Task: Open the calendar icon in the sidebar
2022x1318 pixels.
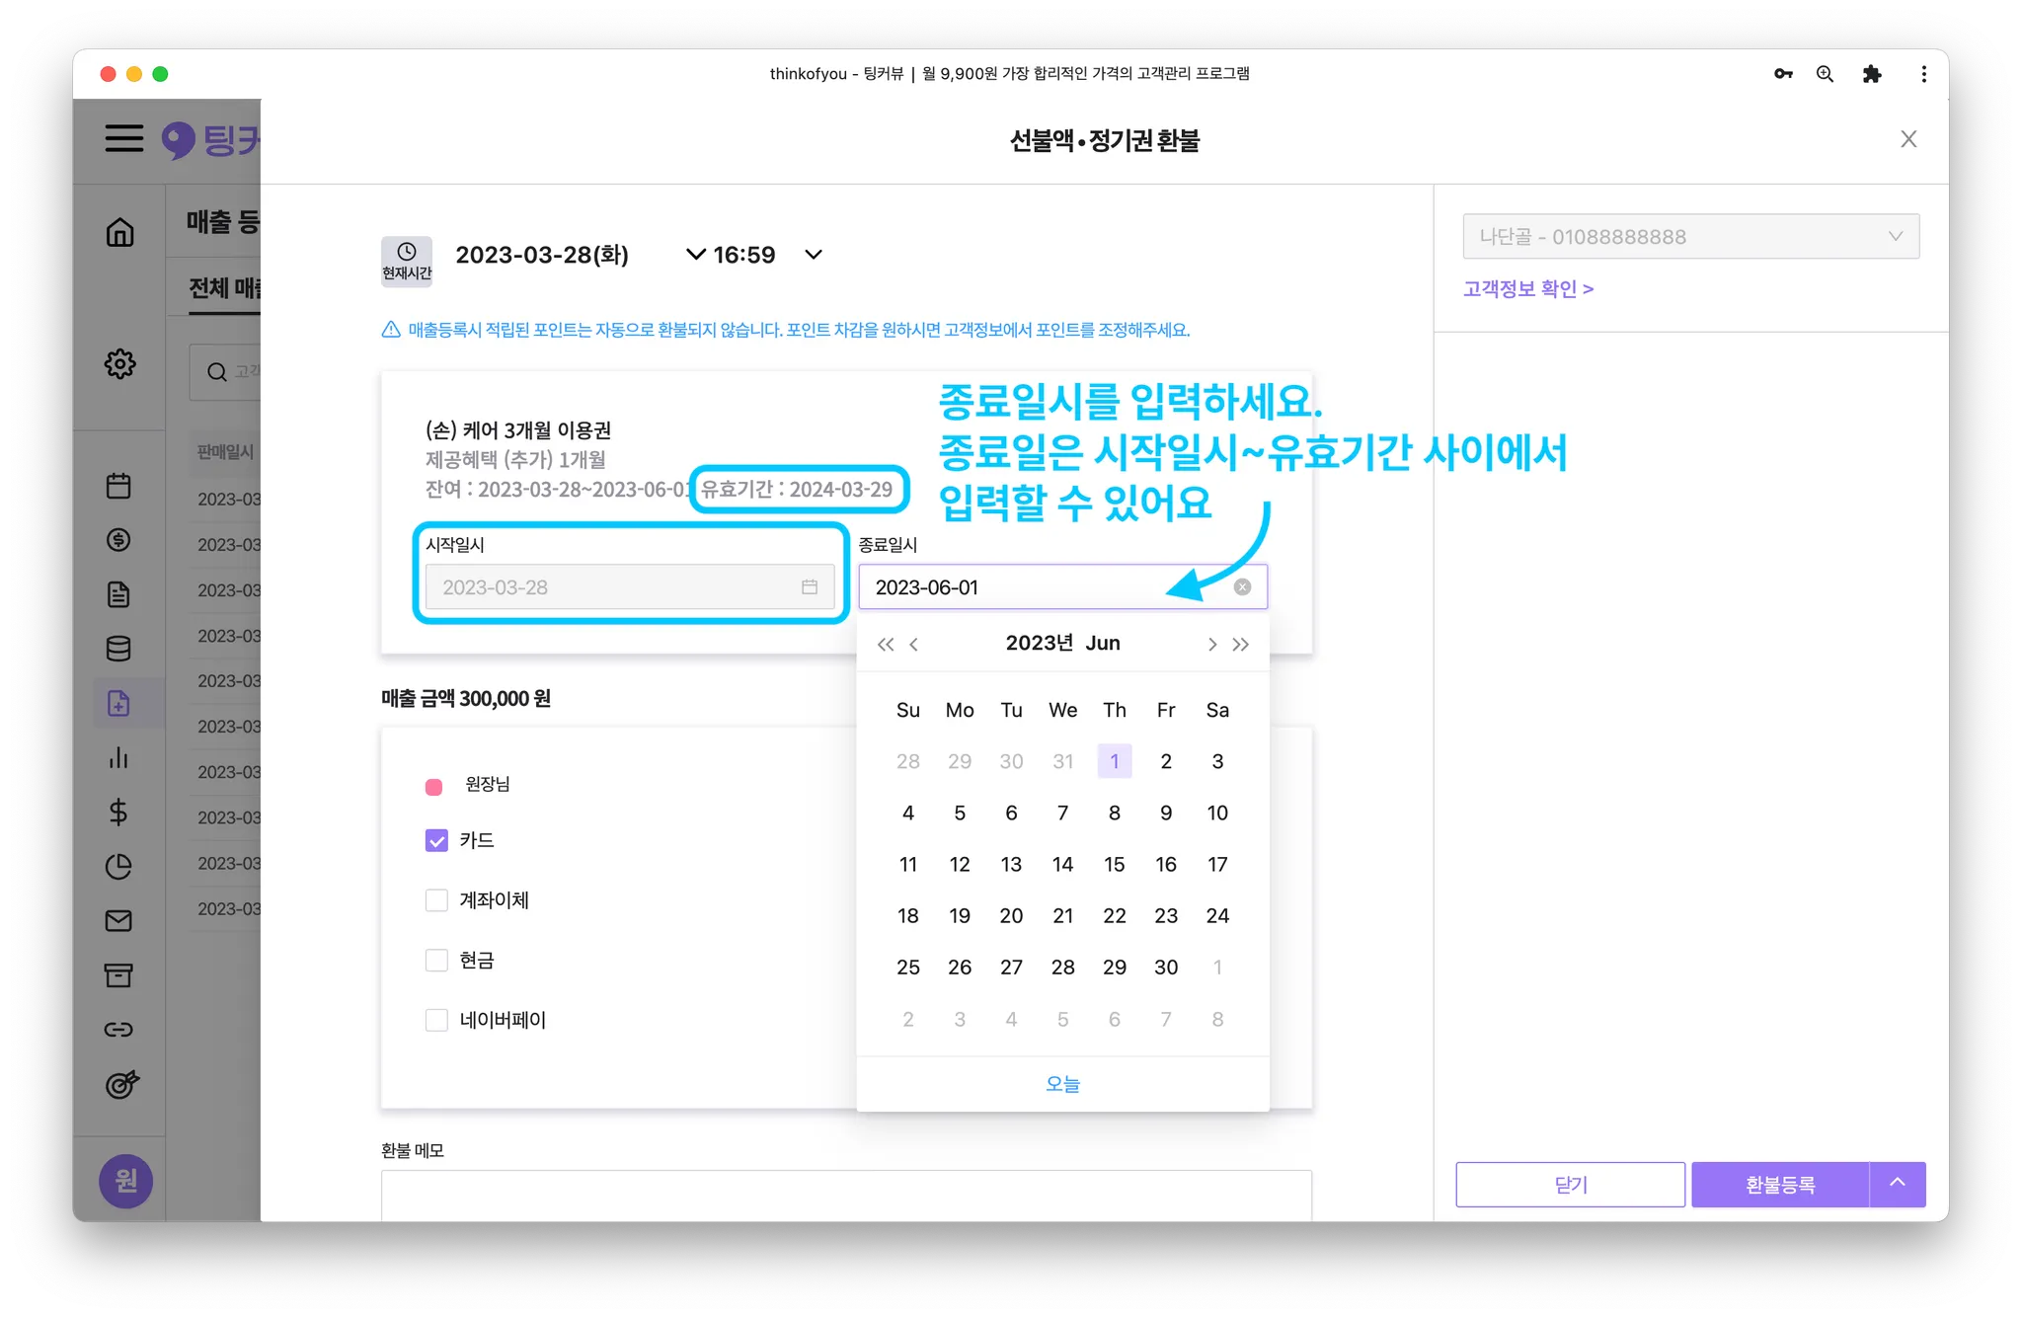Action: coord(118,486)
